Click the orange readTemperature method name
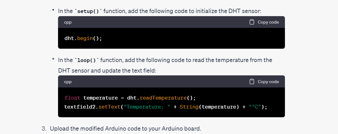Screen dimensions: 338x134 [163, 98]
